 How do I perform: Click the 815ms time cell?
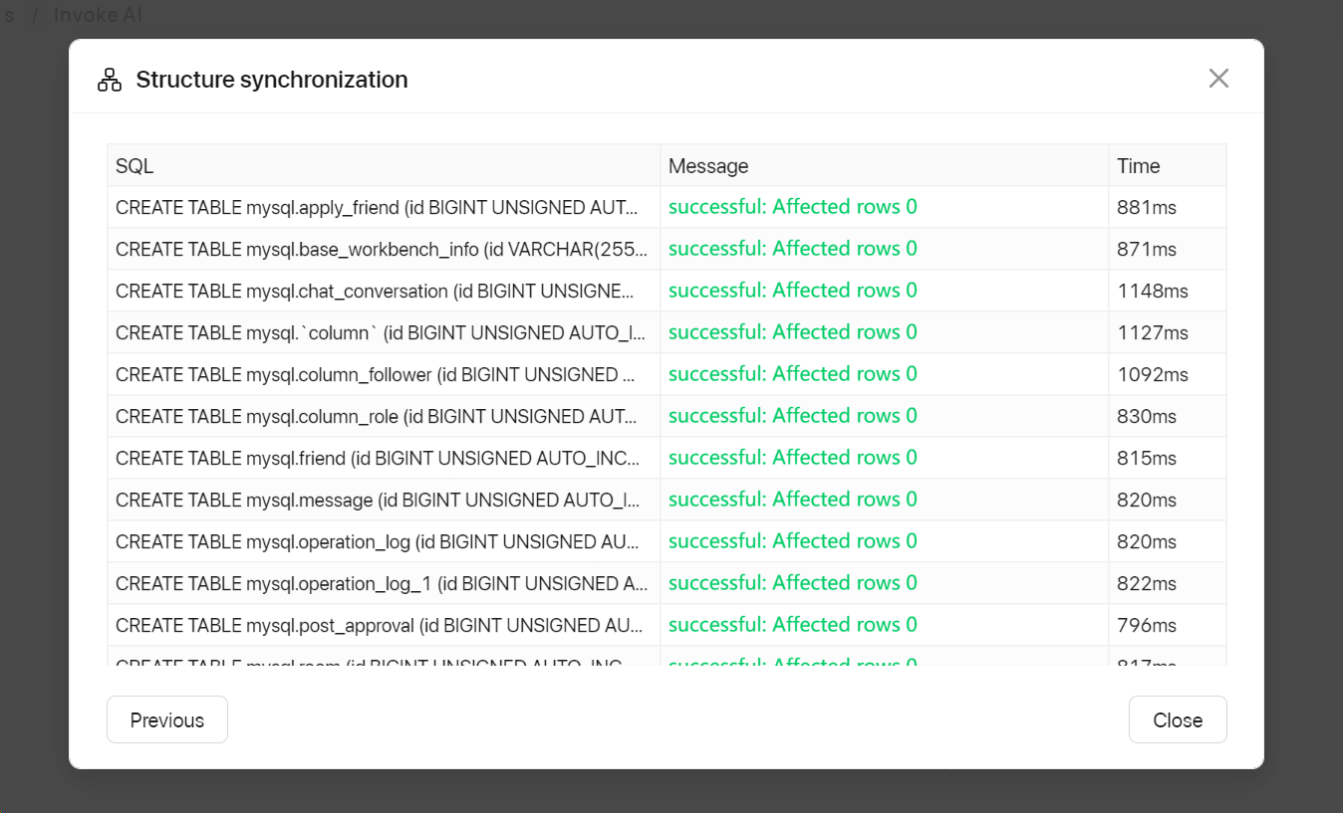point(1168,458)
